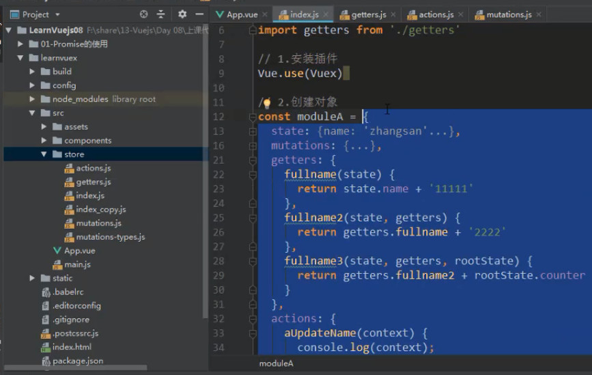Open index.html file
592x375 pixels.
[72, 347]
